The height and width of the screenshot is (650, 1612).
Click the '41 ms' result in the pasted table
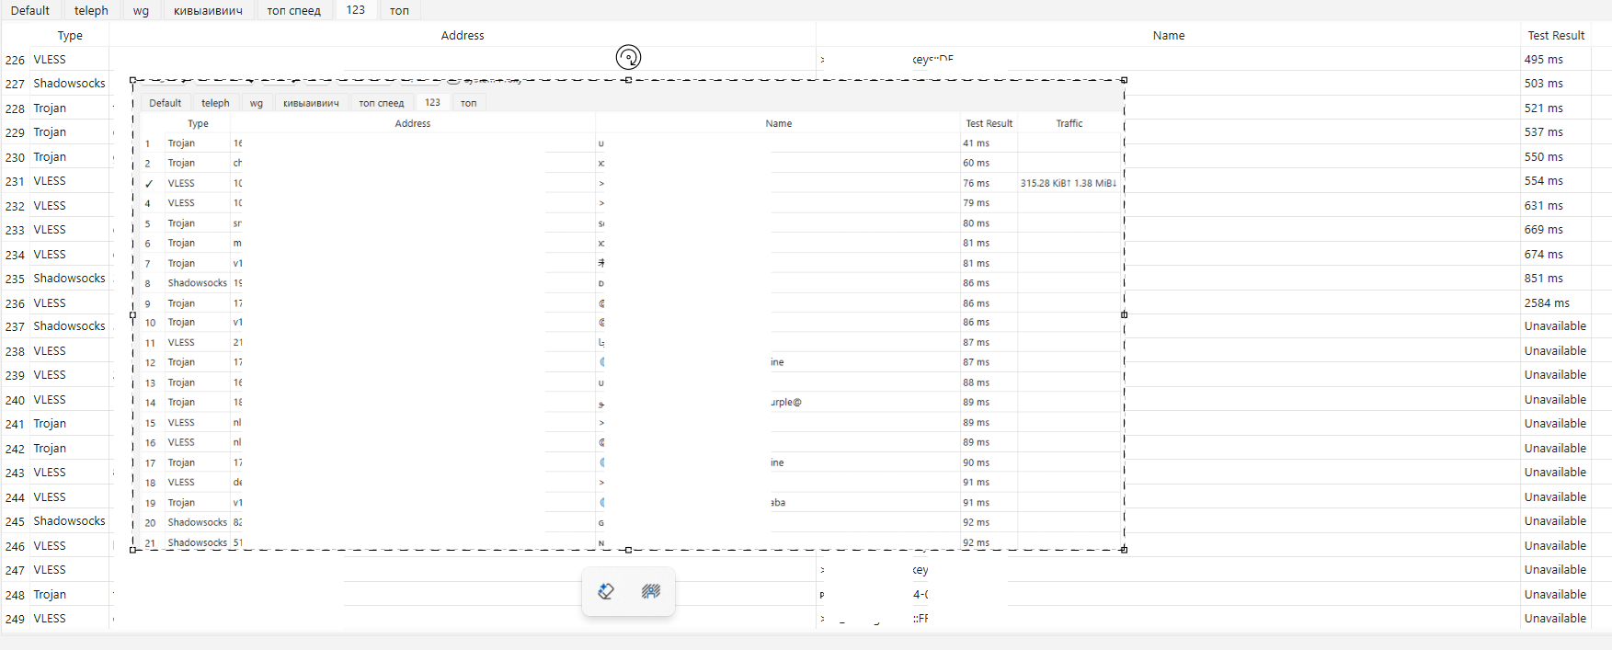click(x=976, y=143)
